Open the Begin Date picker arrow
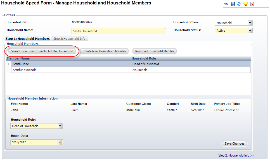The width and height of the screenshot is (270, 161). 60,142
